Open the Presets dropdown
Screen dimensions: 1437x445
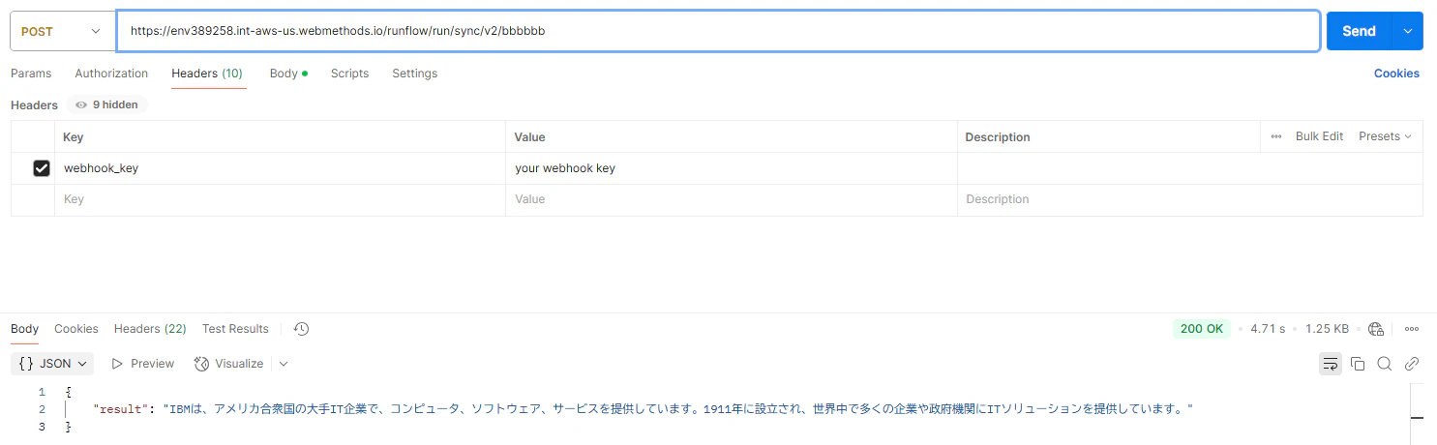(x=1385, y=136)
